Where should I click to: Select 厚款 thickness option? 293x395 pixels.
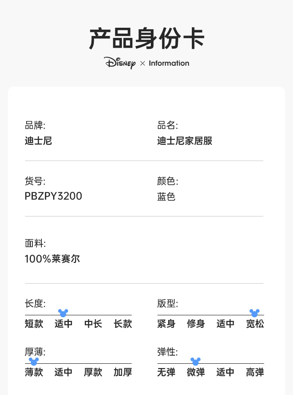pyautogui.click(x=93, y=372)
